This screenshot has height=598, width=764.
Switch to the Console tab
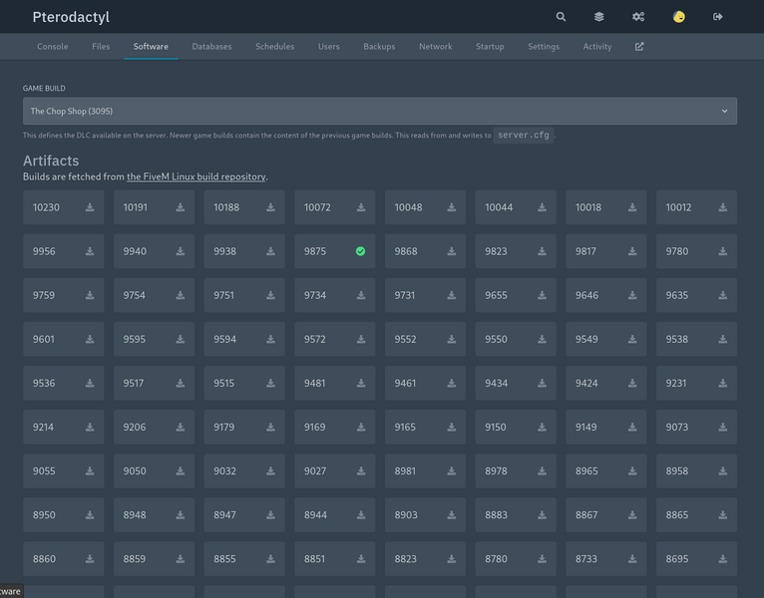(53, 46)
